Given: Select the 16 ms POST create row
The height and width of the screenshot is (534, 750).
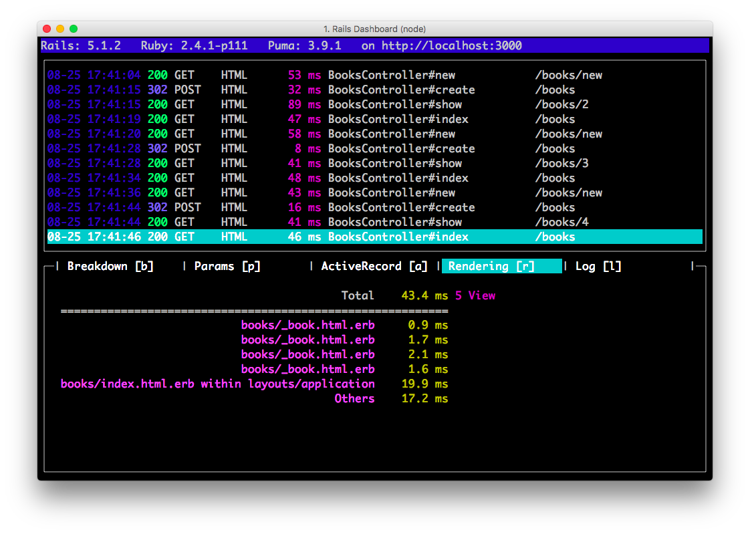Looking at the screenshot, I should click(374, 207).
